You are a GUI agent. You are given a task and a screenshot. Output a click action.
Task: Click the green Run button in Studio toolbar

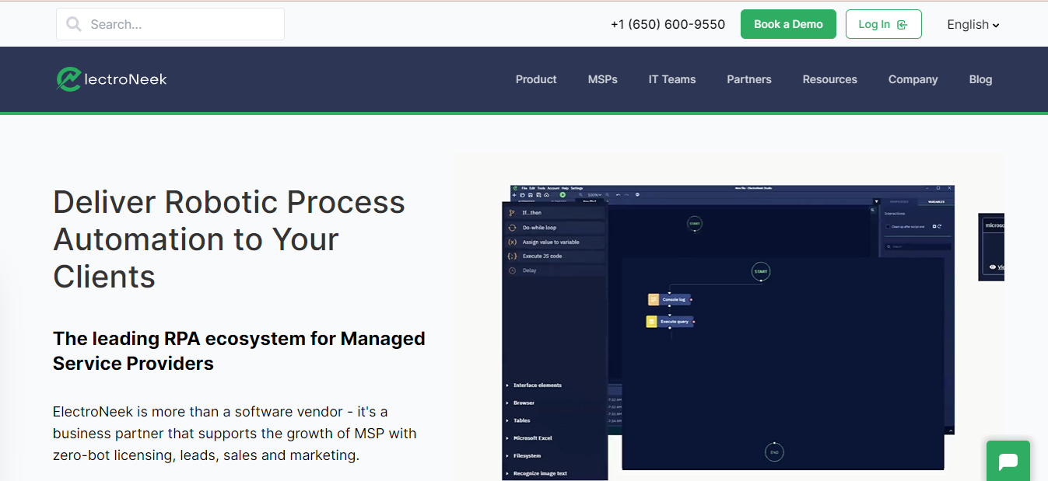pyautogui.click(x=563, y=194)
